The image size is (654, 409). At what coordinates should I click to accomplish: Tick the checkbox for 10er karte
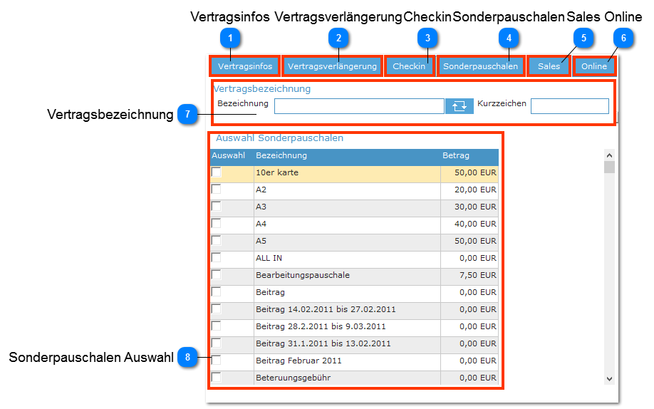click(x=216, y=172)
